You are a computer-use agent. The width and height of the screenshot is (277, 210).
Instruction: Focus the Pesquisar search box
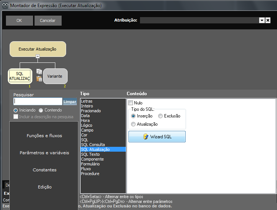point(38,101)
